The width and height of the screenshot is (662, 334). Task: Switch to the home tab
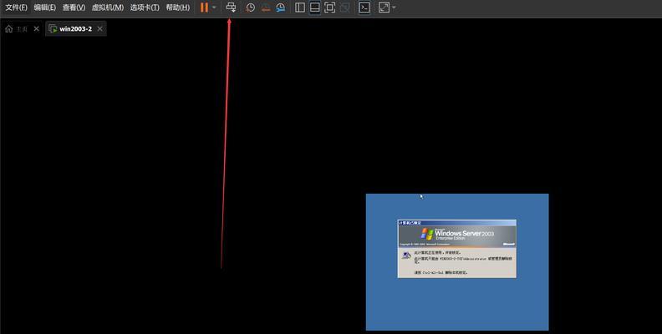[17, 28]
